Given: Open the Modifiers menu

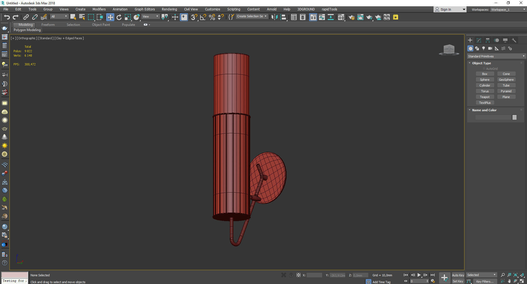Looking at the screenshot, I should click(x=99, y=9).
